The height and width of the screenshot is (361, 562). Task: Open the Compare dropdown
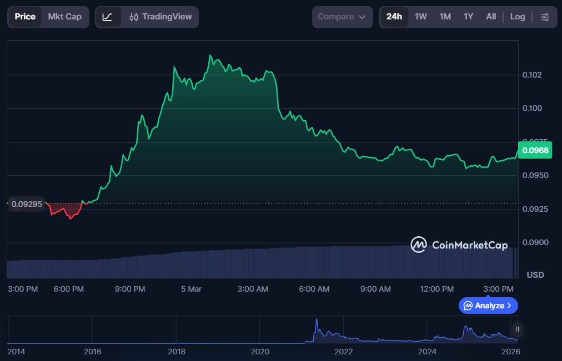click(341, 17)
